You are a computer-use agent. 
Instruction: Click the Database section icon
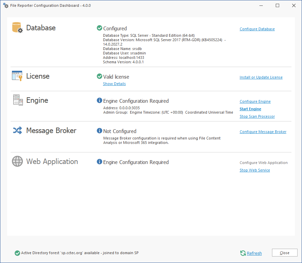click(17, 28)
